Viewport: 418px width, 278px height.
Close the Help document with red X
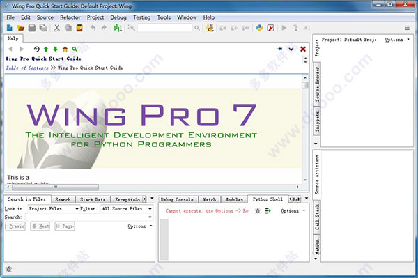(x=303, y=49)
